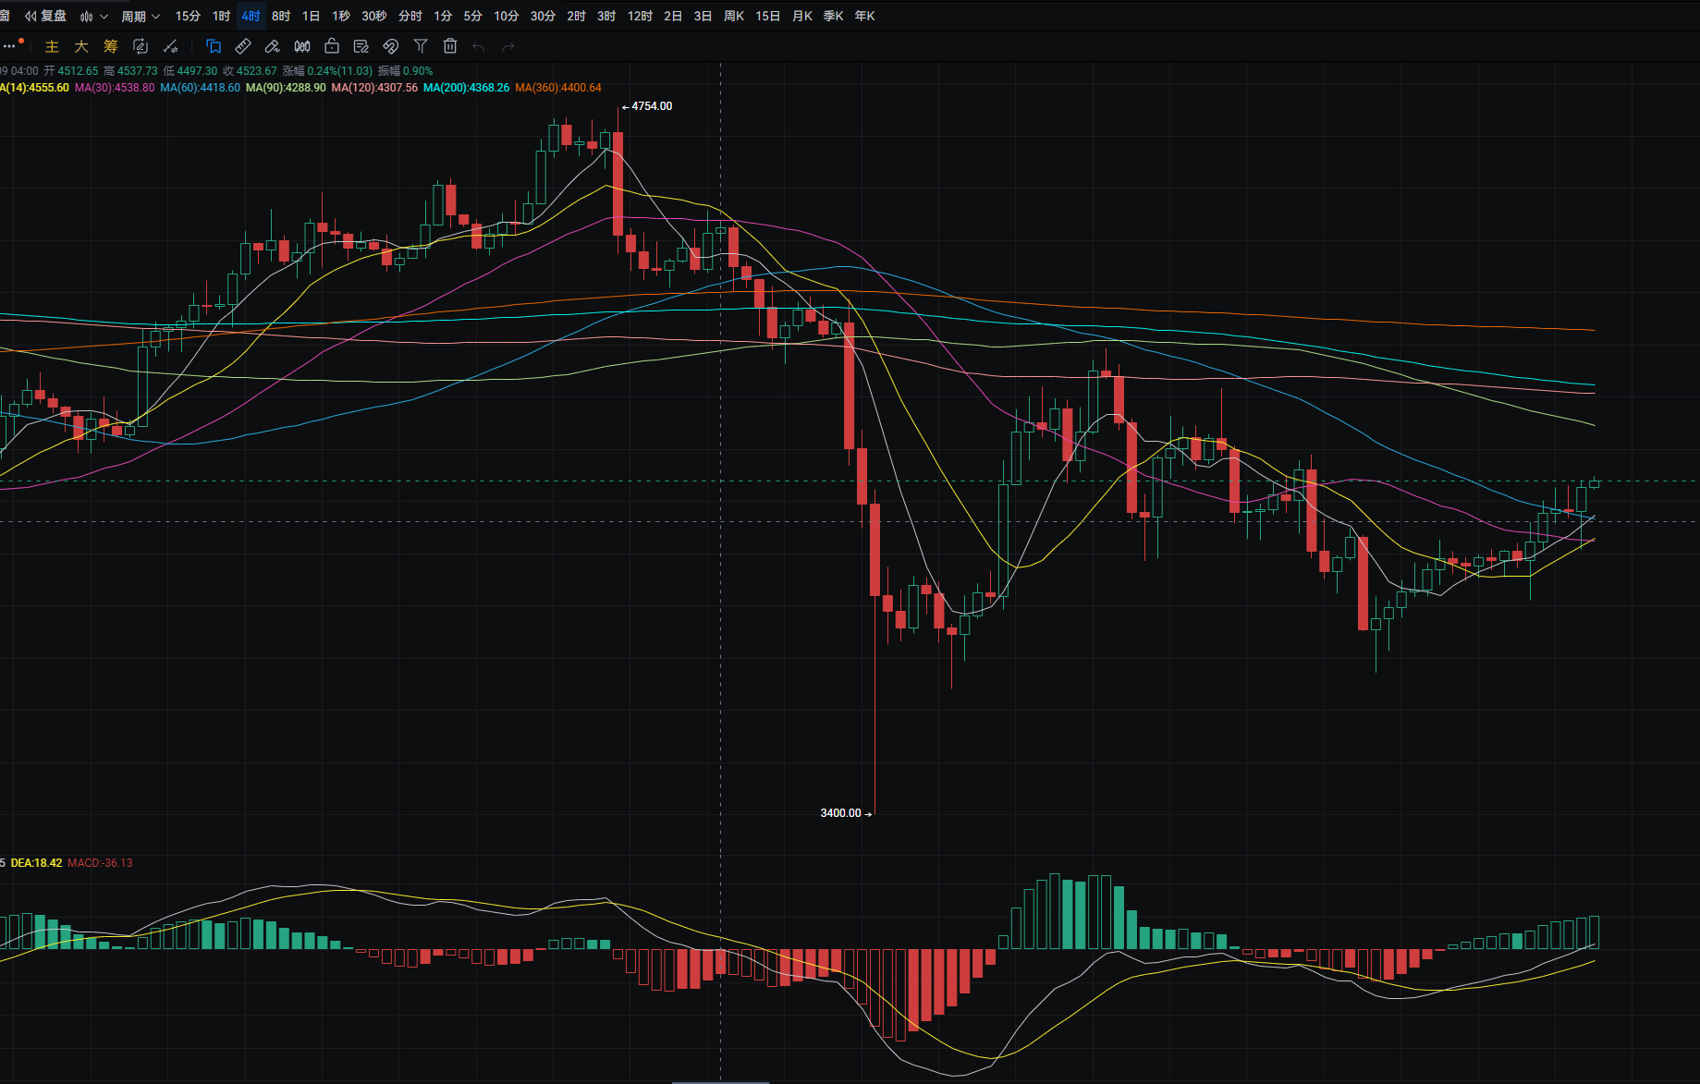
Task: Click the redo arrow icon
Action: point(508,46)
